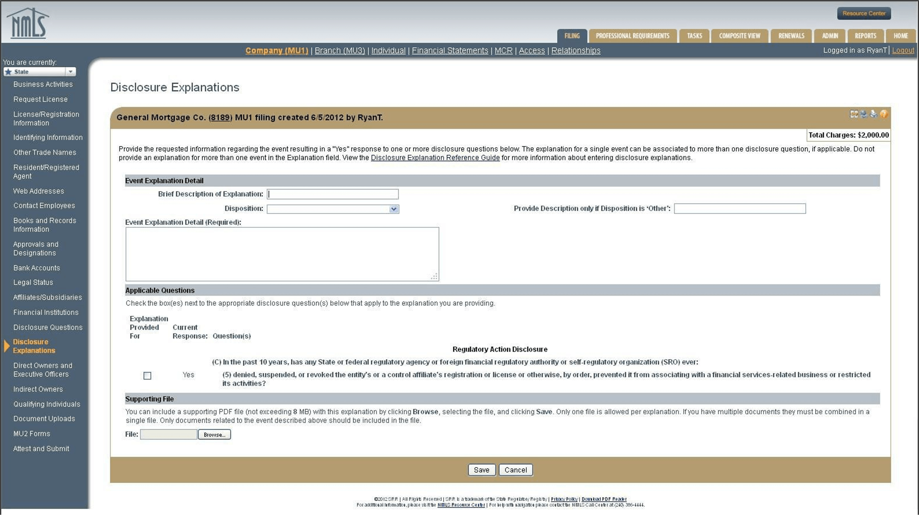Image resolution: width=919 pixels, height=515 pixels.
Task: Switch to the REPORTS tab
Action: pos(866,36)
